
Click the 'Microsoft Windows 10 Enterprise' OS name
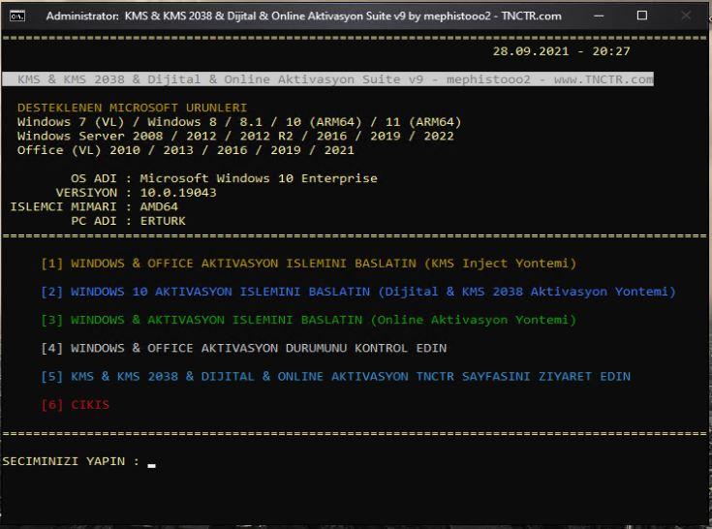pos(259,178)
